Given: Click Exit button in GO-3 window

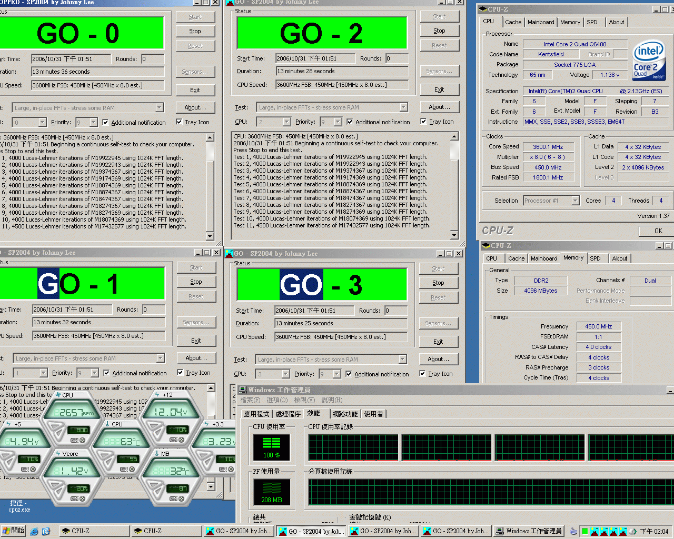Looking at the screenshot, I should click(438, 342).
